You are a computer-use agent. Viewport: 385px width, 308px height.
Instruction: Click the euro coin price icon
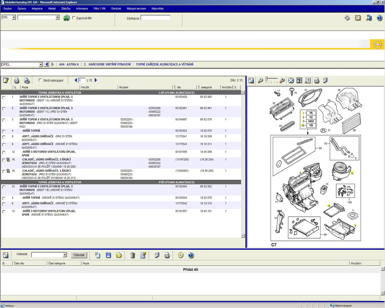click(x=180, y=255)
